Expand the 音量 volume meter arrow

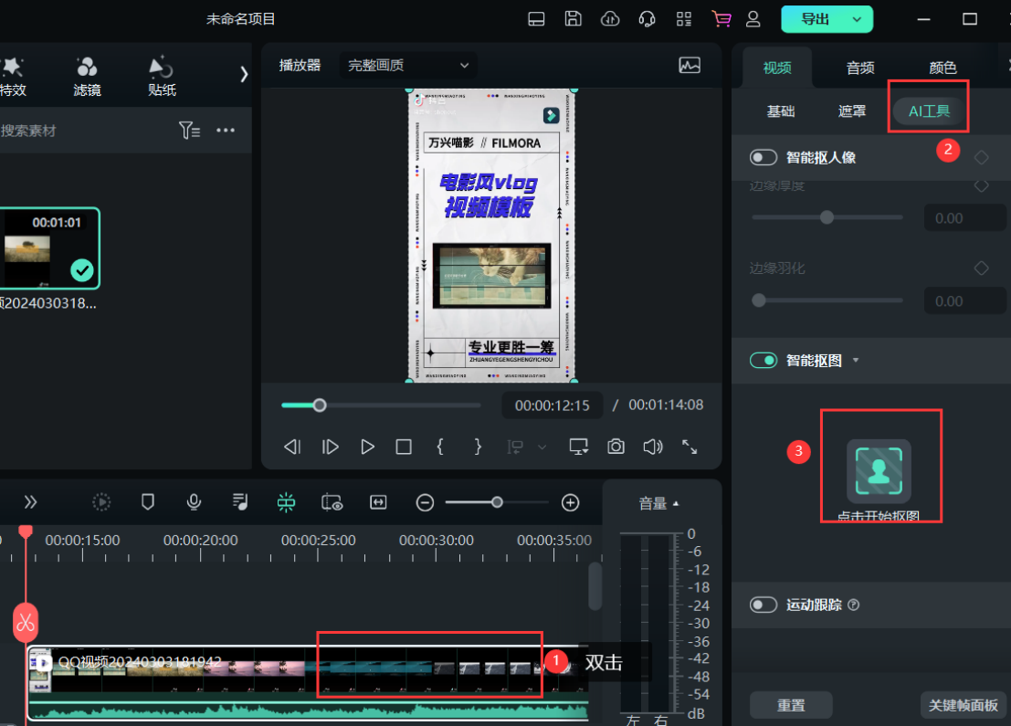[676, 503]
